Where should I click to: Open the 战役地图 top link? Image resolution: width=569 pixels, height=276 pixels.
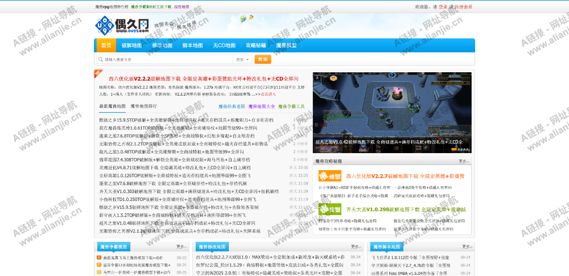coord(182,6)
